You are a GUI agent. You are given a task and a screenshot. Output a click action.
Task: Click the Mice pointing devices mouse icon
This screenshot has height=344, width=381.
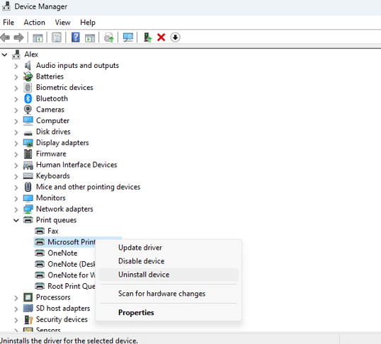pyautogui.click(x=28, y=187)
